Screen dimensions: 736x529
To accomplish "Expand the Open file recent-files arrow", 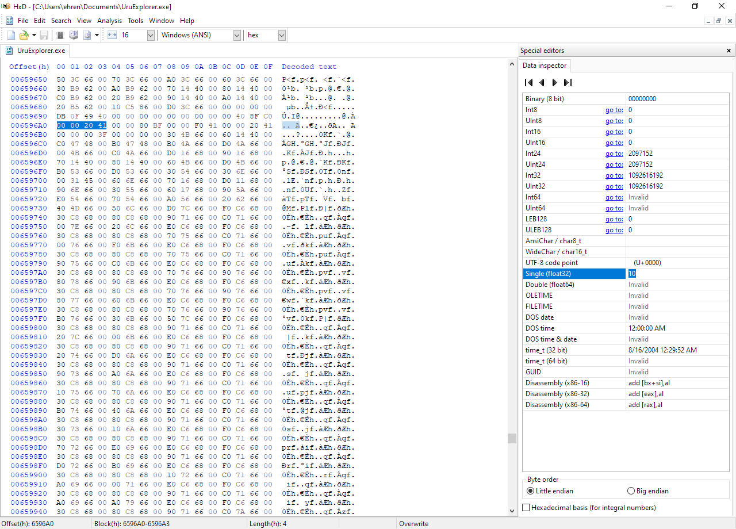I will (34, 35).
